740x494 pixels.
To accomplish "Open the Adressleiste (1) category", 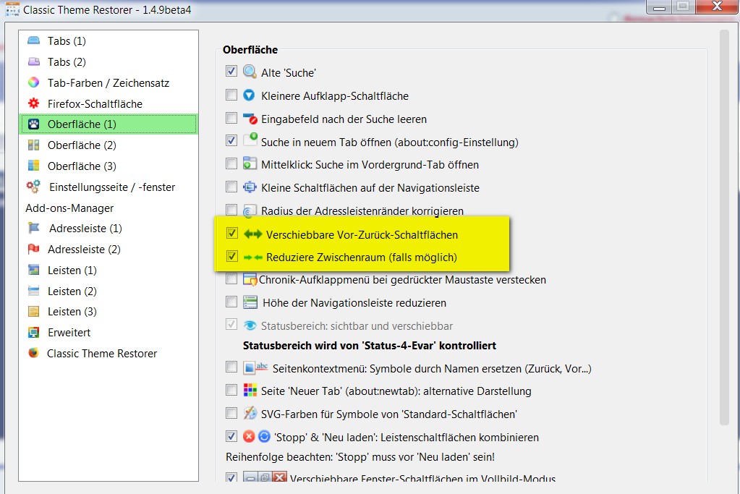I will coord(108,229).
